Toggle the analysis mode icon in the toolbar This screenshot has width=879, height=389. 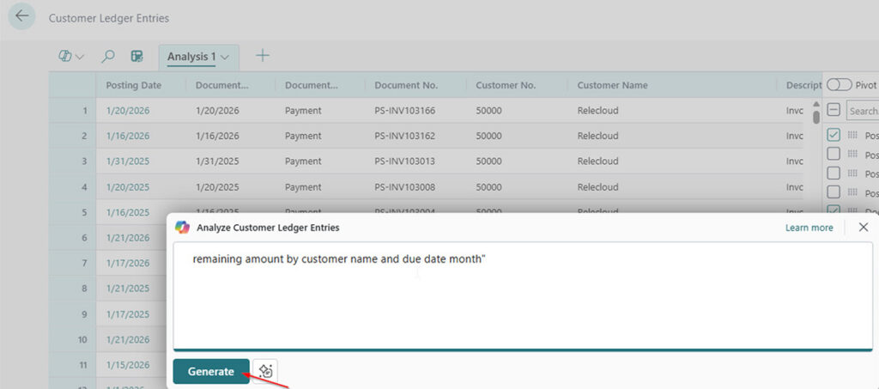[x=136, y=56]
